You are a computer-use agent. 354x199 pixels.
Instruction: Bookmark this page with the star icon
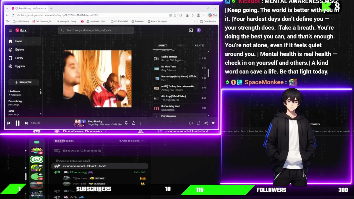coord(175,15)
